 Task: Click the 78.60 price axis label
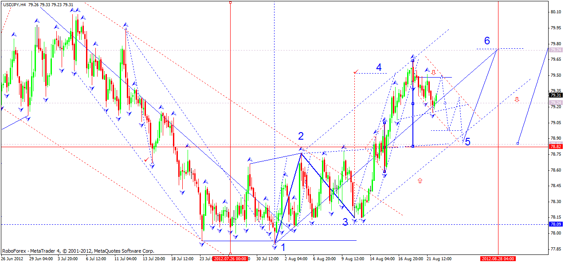(556, 170)
